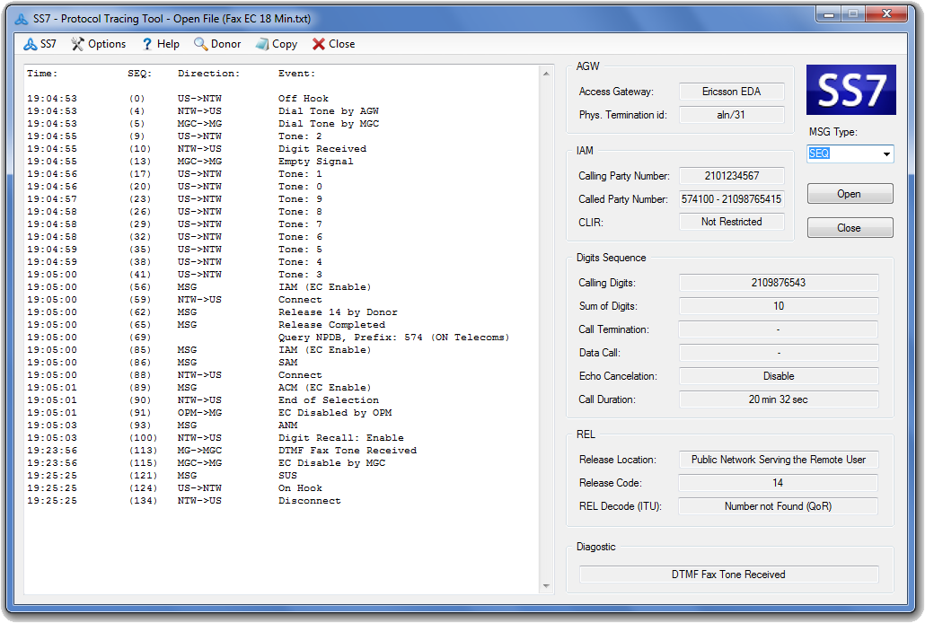Click the title bar application icon
The height and width of the screenshot is (623, 925).
[22, 19]
